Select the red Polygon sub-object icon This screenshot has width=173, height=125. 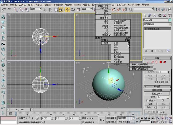coord(161,62)
